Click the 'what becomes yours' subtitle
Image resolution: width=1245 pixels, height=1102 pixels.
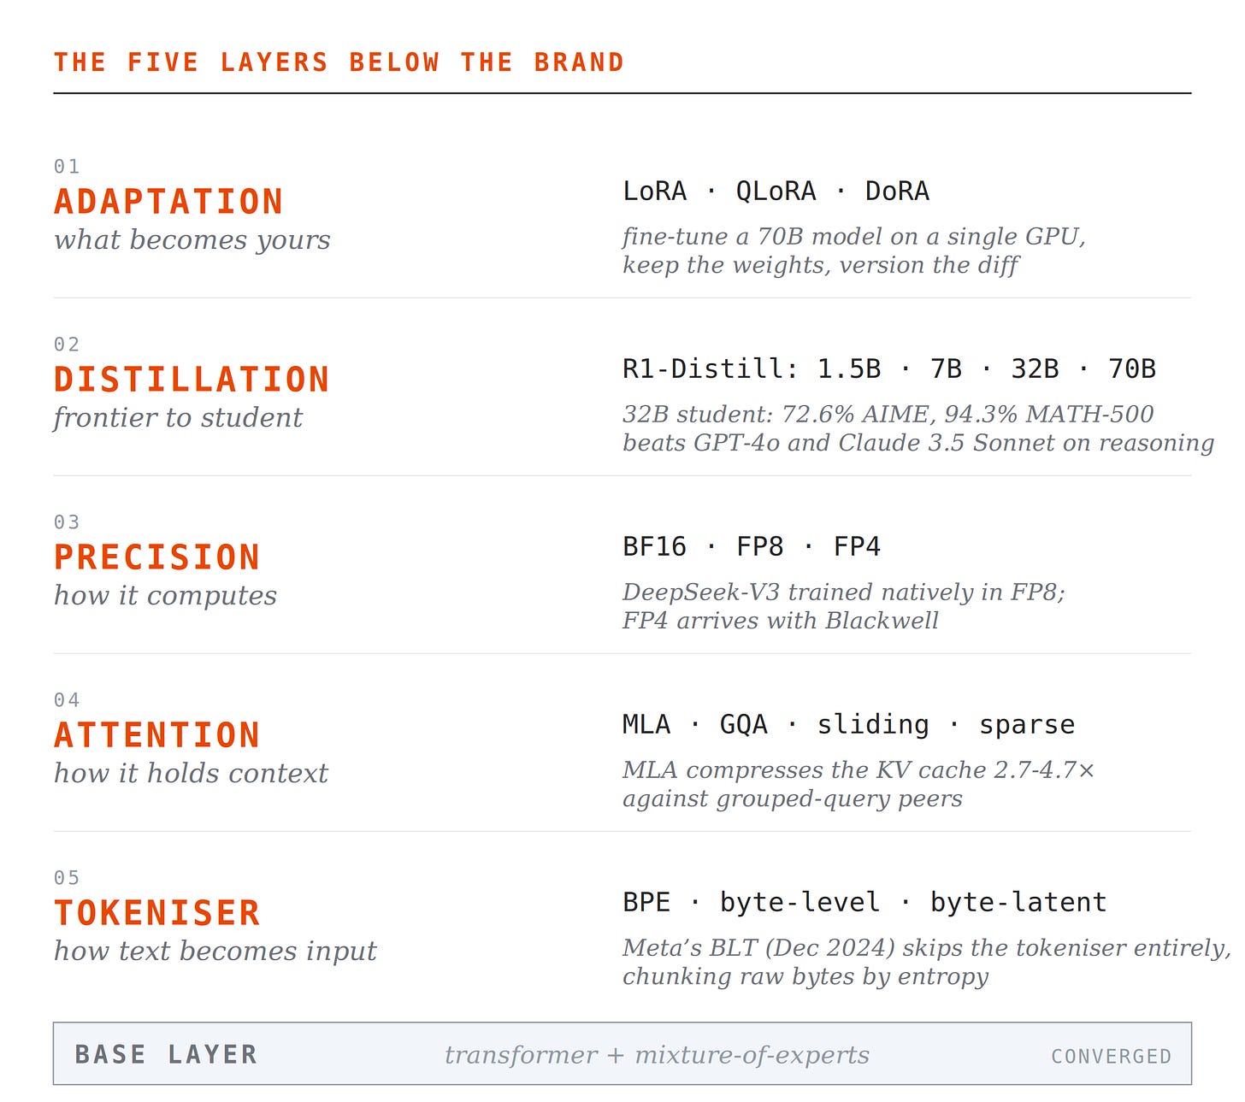tap(192, 240)
